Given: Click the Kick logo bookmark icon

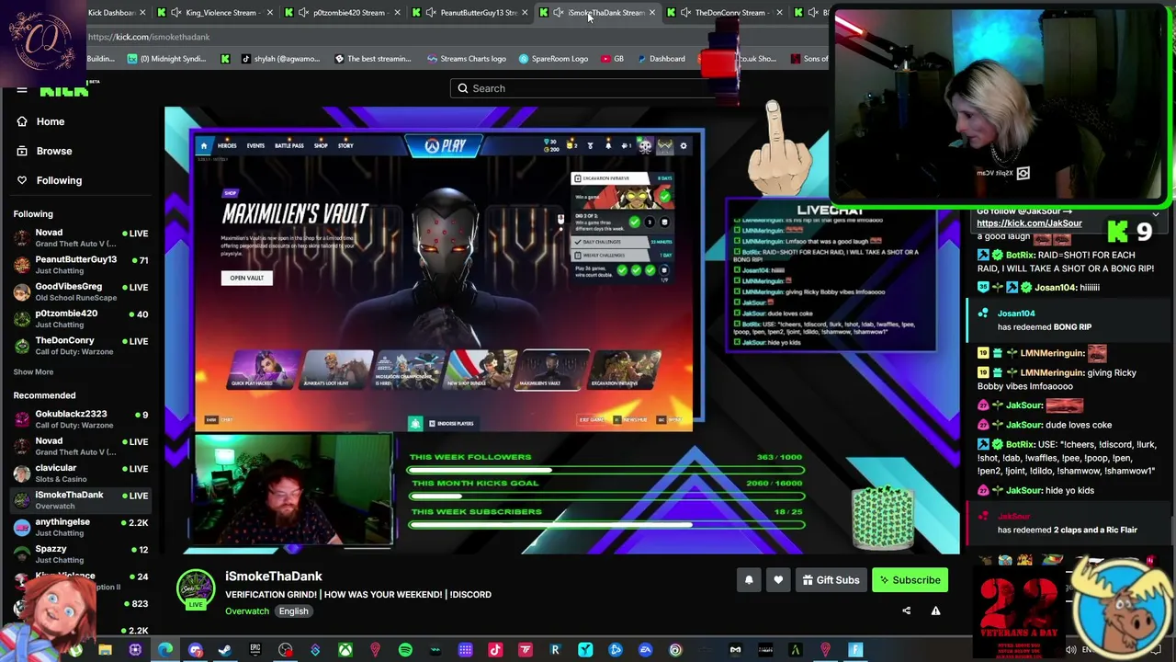Looking at the screenshot, I should (225, 59).
